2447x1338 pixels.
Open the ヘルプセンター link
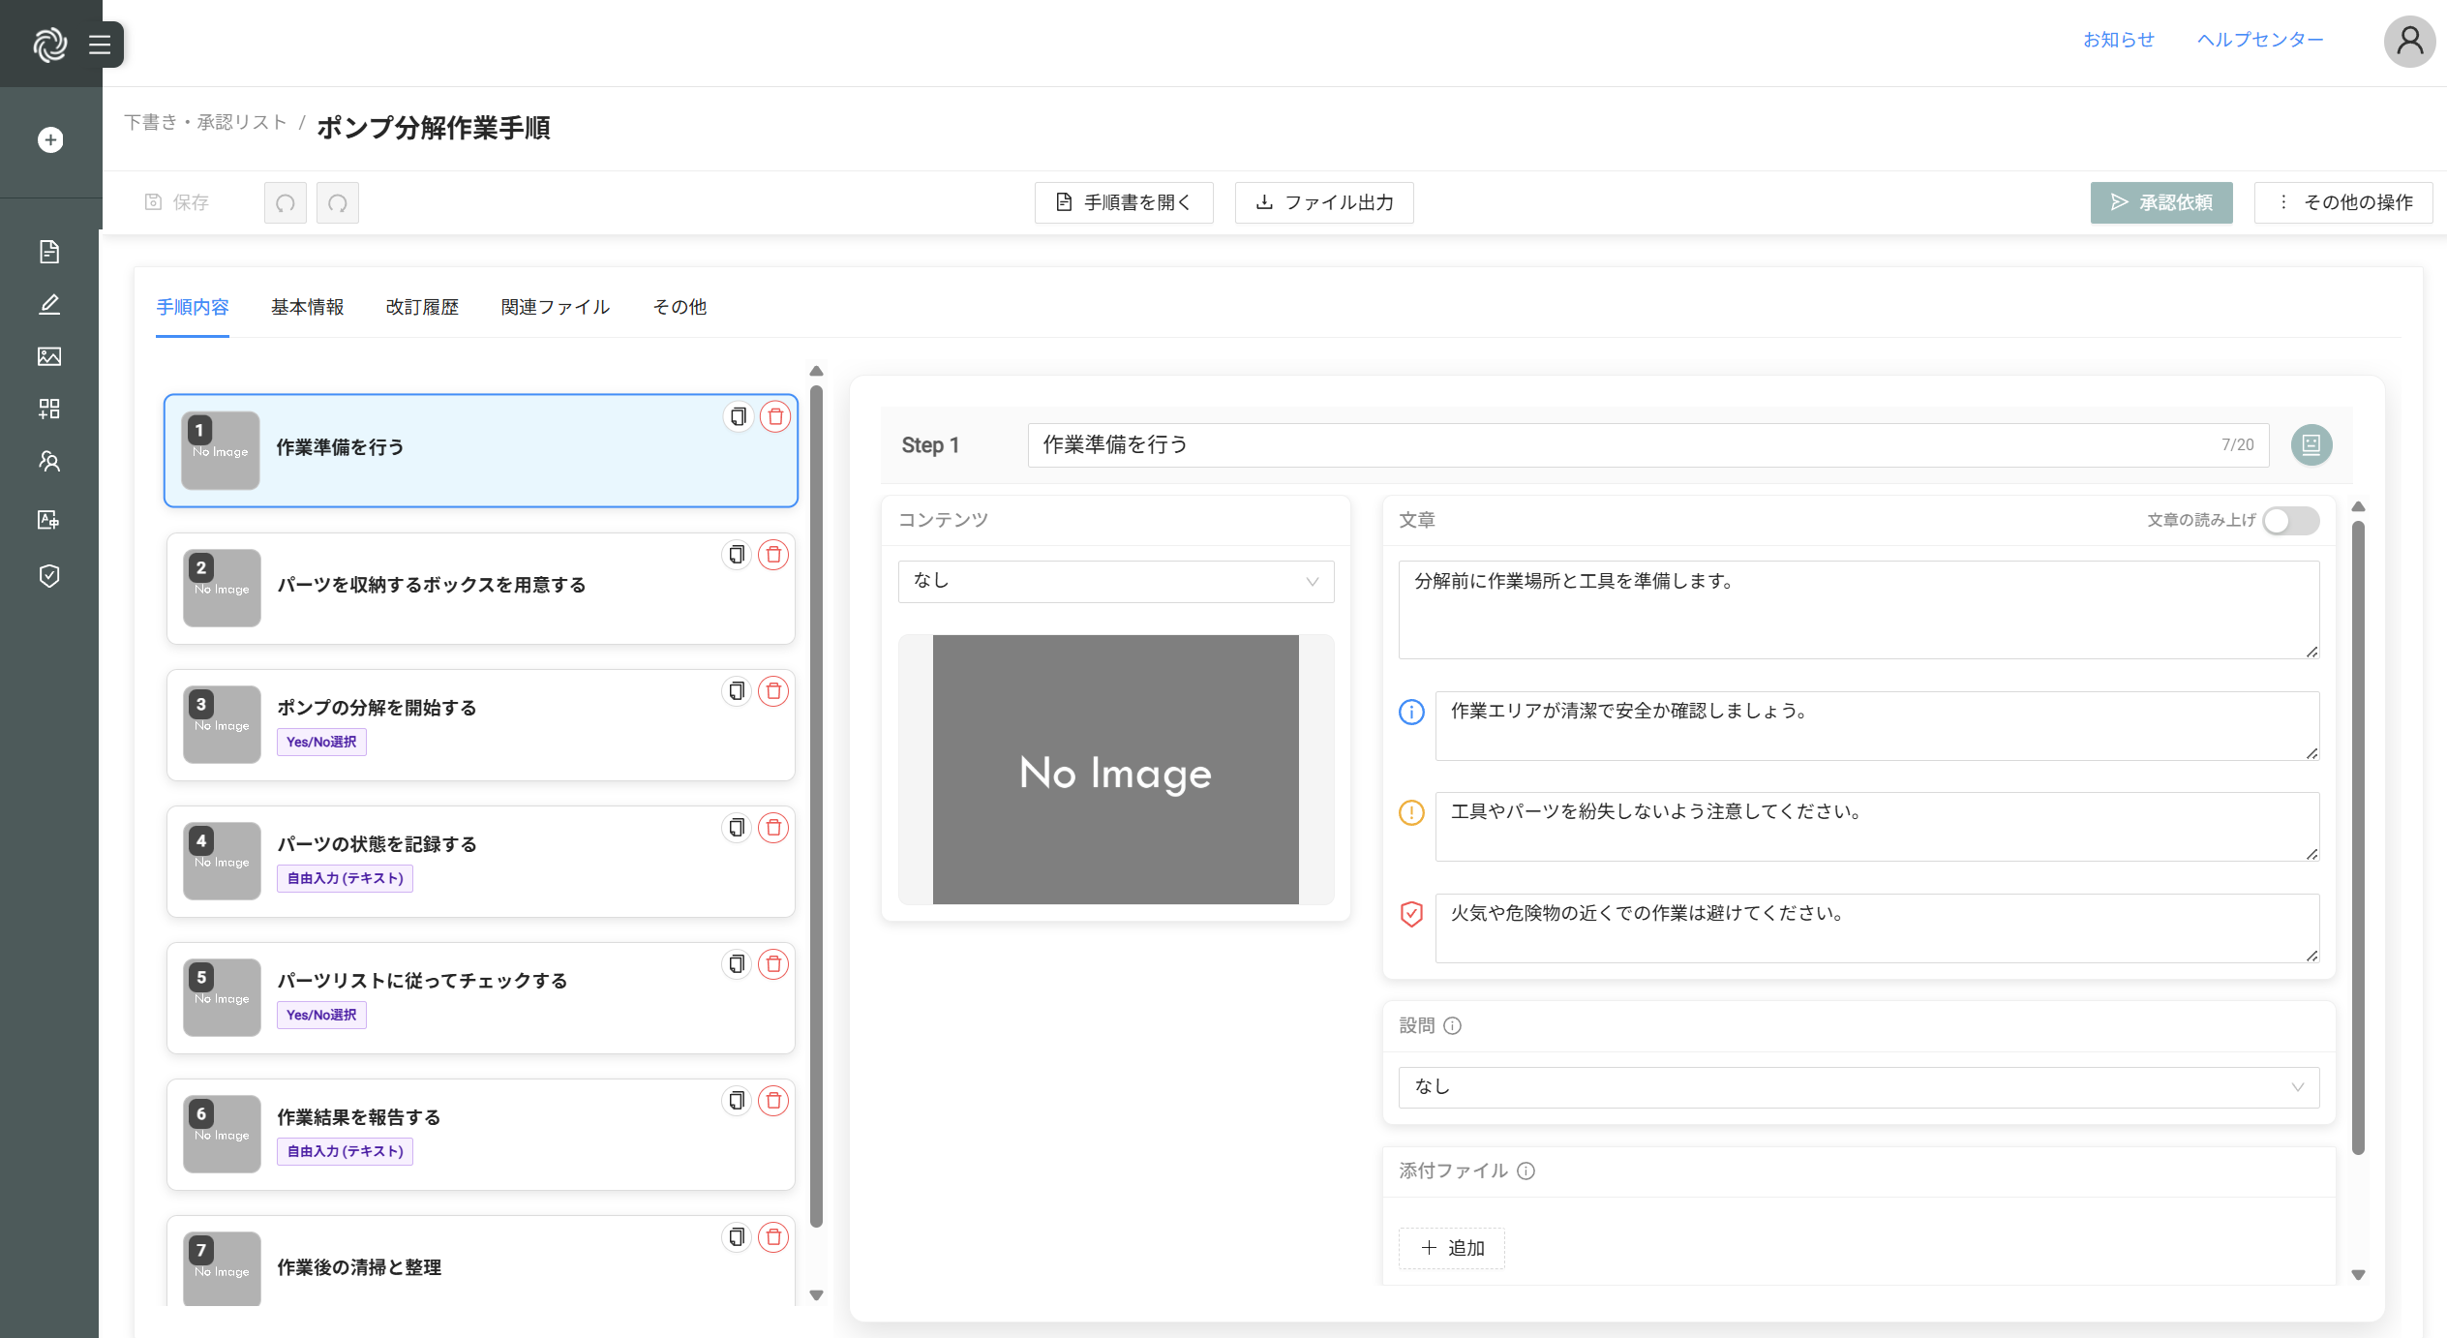pos(2259,40)
